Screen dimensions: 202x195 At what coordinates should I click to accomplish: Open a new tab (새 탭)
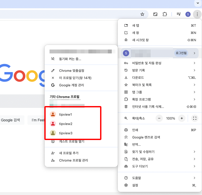pyautogui.click(x=160, y=25)
